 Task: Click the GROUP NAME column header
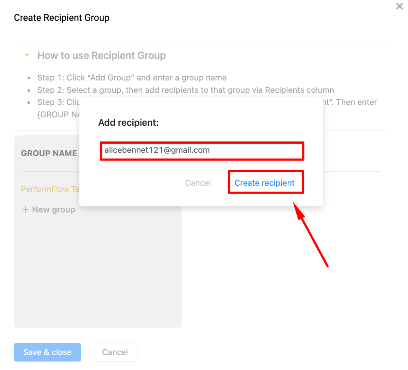(x=49, y=153)
